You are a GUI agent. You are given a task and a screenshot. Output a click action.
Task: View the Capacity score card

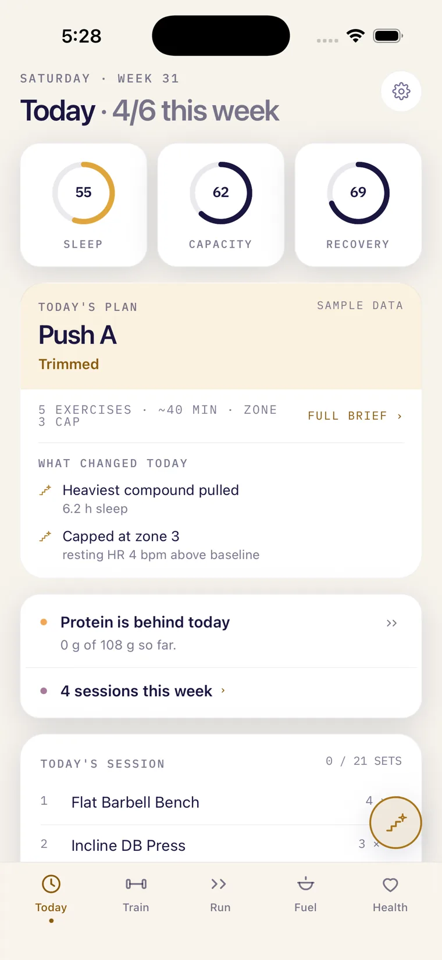click(x=221, y=205)
